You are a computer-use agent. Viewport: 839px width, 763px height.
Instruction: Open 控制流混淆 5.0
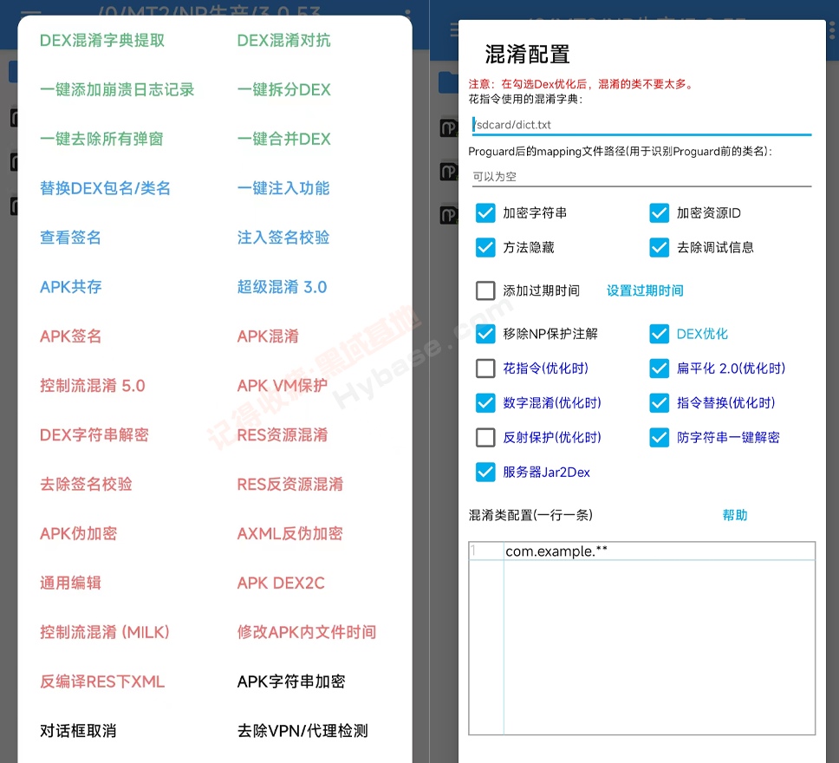[x=93, y=386]
